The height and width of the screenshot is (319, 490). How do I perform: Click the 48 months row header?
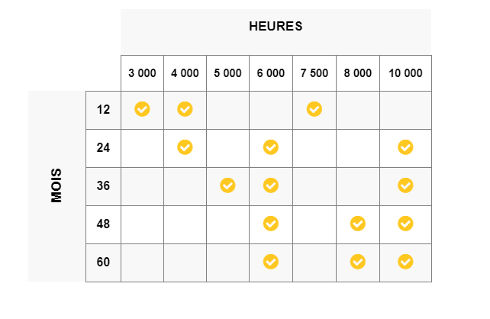coord(103,224)
